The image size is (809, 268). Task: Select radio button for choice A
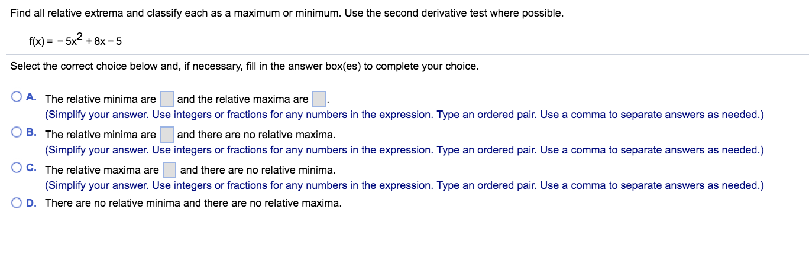pos(16,97)
